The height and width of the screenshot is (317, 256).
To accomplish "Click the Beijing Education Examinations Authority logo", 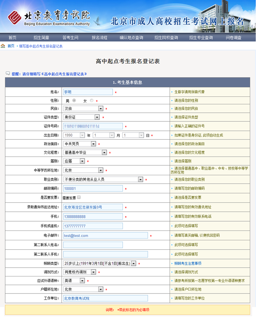I will click(x=49, y=18).
